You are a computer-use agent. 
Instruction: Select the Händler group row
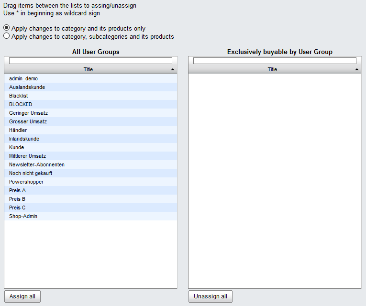pyautogui.click(x=90, y=131)
